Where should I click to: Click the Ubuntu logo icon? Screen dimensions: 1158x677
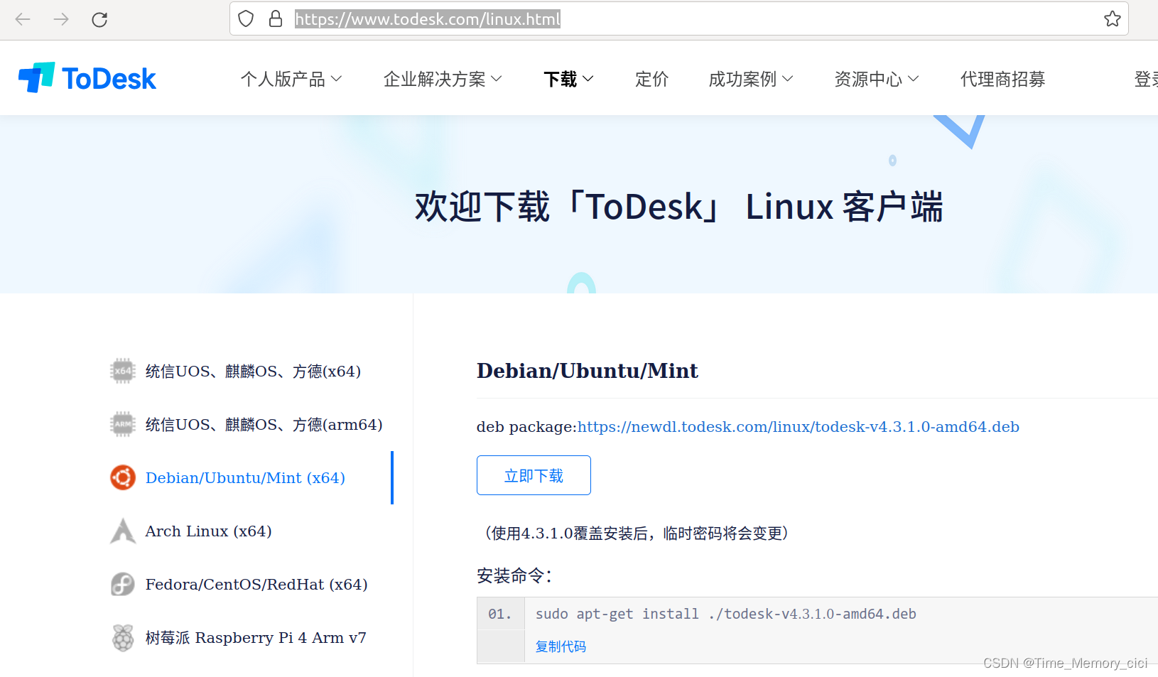123,477
